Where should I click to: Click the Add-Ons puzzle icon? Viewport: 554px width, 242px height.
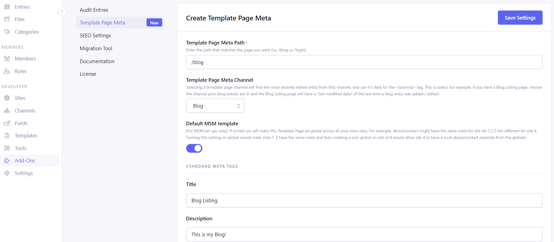click(x=7, y=161)
